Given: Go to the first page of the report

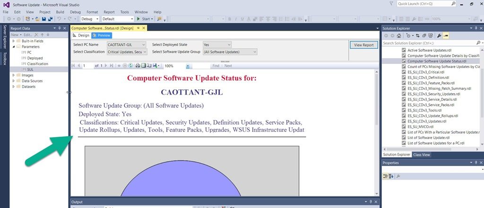Looking at the screenshot, I should tap(73, 66).
